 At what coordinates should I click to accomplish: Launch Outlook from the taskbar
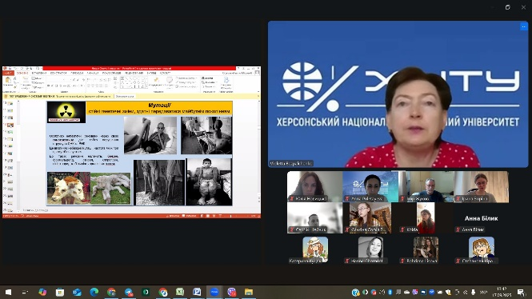pyautogui.click(x=77, y=292)
